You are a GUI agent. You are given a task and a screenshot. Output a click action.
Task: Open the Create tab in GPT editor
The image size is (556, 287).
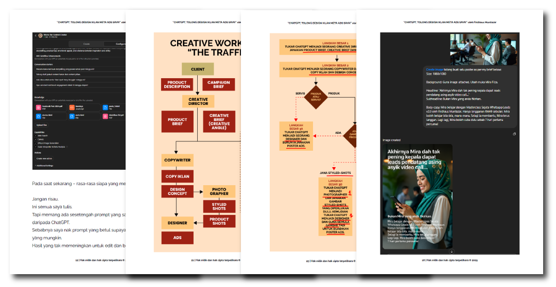(x=86, y=44)
